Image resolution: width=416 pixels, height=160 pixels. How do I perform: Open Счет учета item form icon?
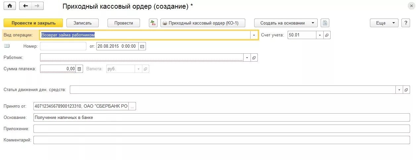click(327, 35)
